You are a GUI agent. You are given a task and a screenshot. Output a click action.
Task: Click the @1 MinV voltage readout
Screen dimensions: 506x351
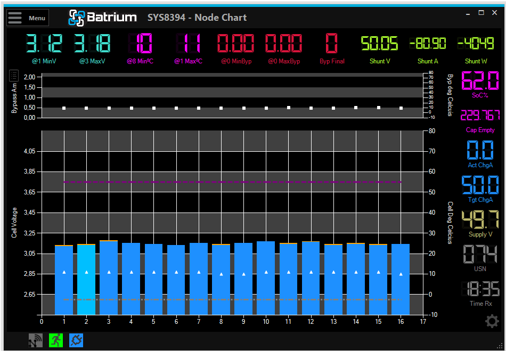coord(44,43)
